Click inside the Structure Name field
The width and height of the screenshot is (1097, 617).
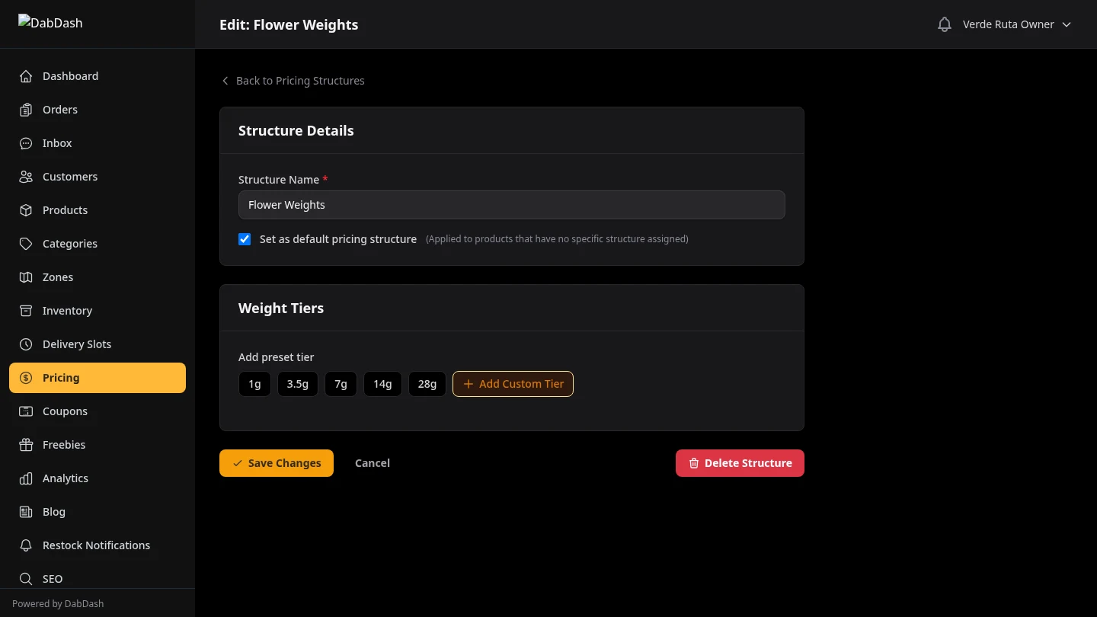(x=511, y=204)
